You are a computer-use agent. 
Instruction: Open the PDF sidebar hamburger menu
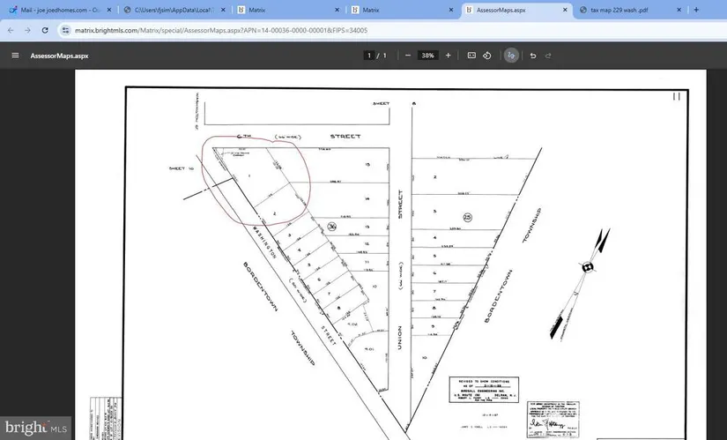click(15, 56)
